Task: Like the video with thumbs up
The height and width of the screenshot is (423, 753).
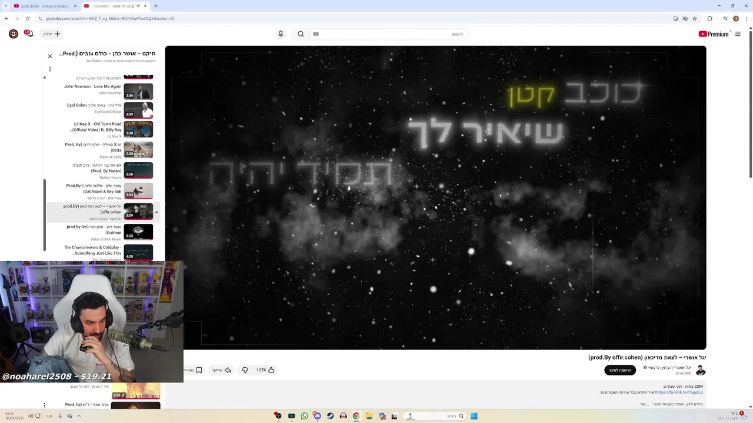Action: 266,370
